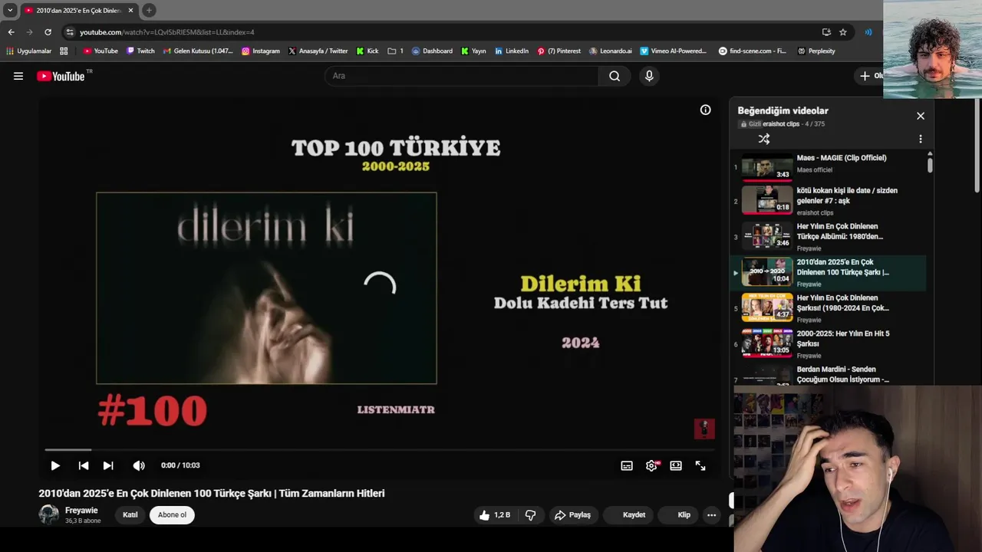Close the current YouTube tab
The height and width of the screenshot is (552, 982).
(130, 10)
